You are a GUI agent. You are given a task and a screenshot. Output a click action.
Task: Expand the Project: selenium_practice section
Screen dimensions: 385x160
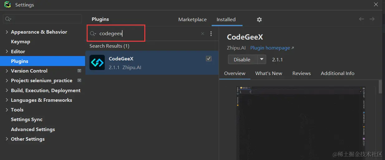7,81
